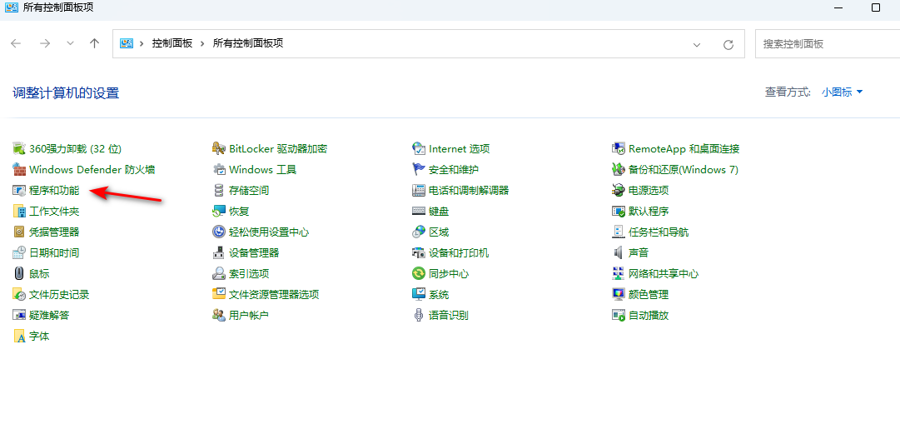Click the BitLocker 驱动器加密 key icon

[x=219, y=149]
